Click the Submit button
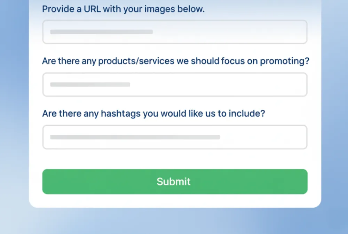 point(175,182)
